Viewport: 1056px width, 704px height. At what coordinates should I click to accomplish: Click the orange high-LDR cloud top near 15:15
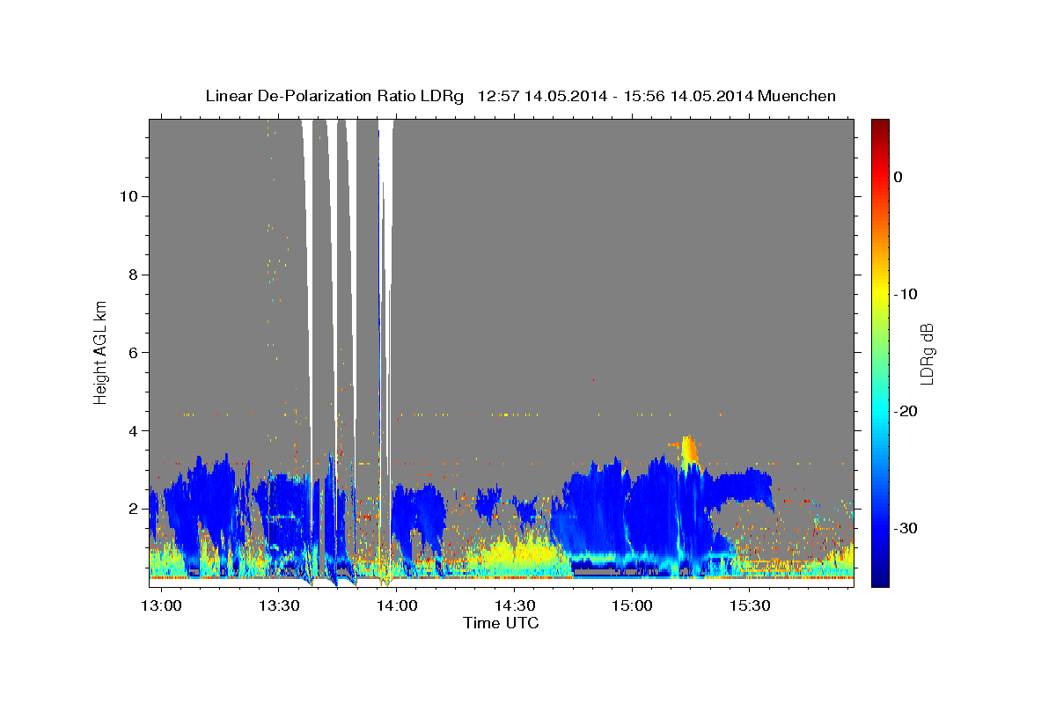(689, 450)
